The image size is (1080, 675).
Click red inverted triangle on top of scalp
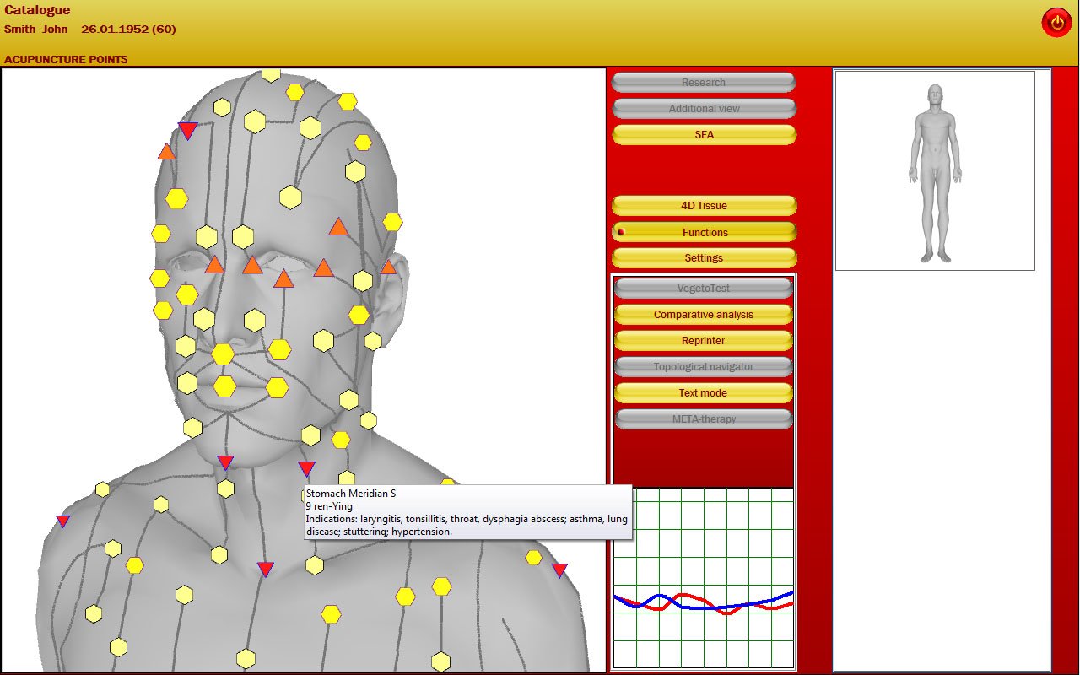click(x=188, y=130)
